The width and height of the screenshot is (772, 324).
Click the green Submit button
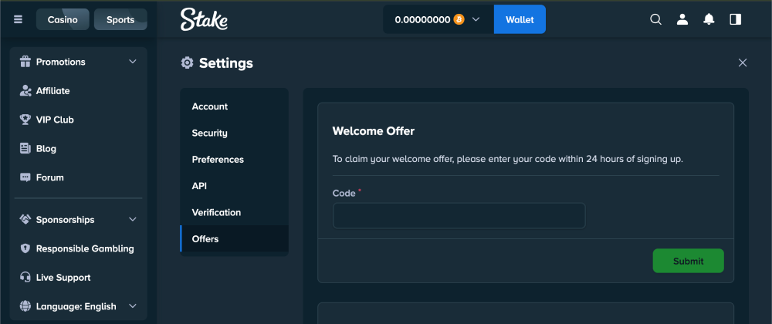pos(689,261)
